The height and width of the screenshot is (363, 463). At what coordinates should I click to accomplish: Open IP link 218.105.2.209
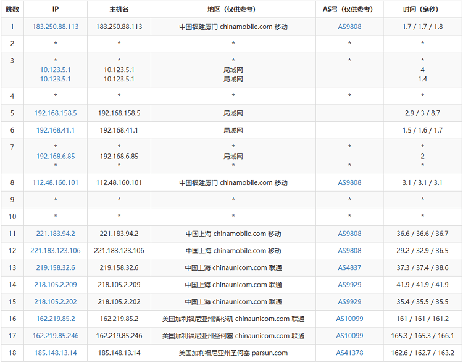(56, 285)
